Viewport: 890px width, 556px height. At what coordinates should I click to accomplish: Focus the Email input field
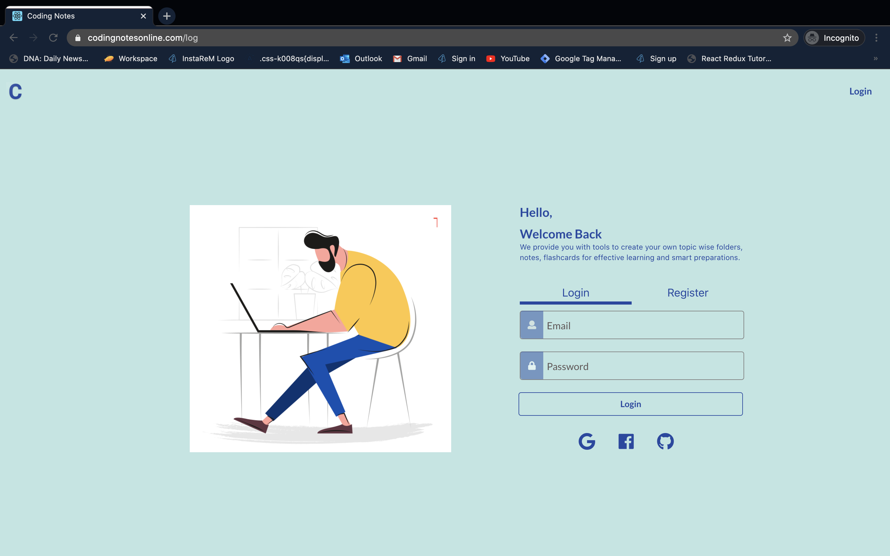[643, 326]
